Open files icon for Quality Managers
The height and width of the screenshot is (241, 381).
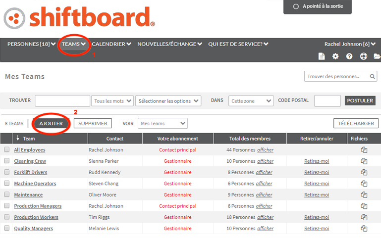point(364,228)
